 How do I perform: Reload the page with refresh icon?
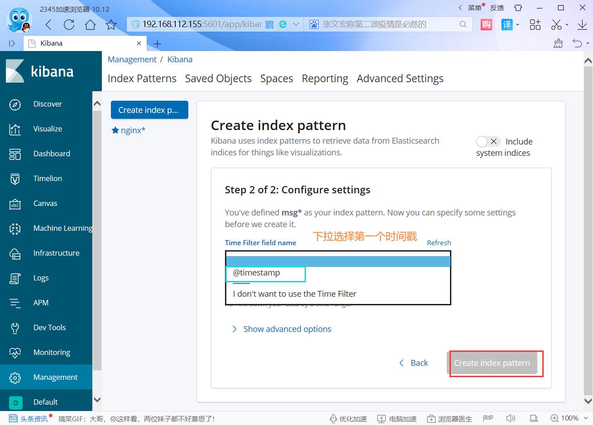tap(69, 24)
